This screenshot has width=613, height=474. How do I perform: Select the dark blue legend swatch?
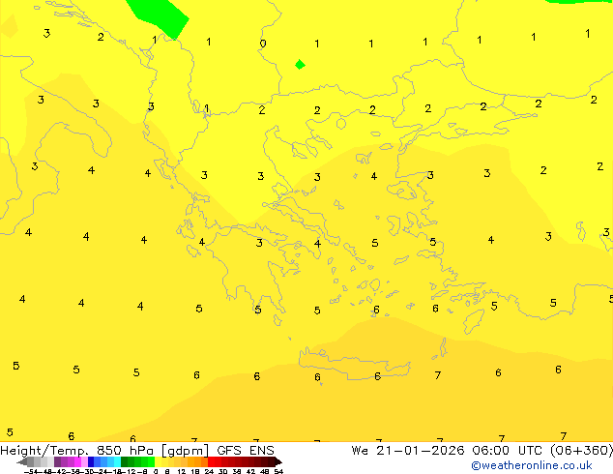click(x=91, y=461)
